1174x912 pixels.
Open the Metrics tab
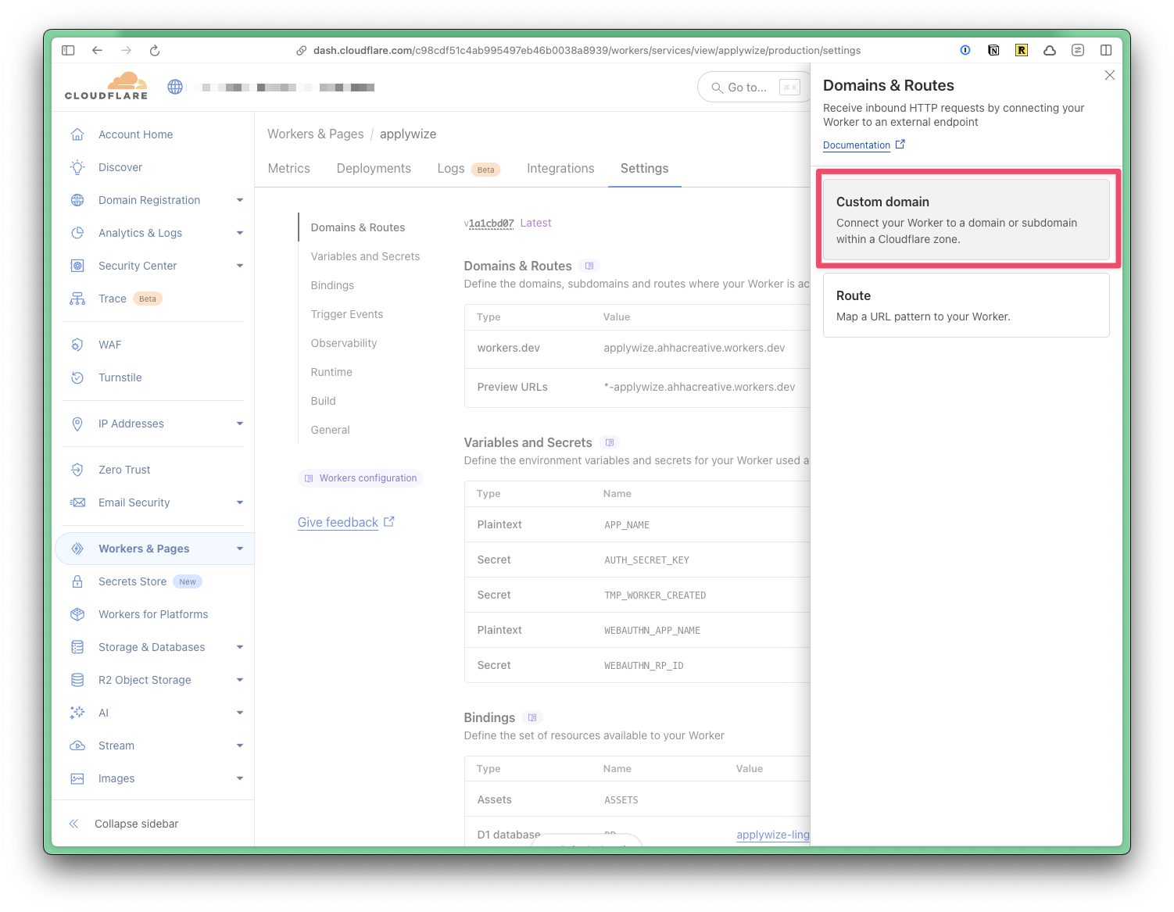click(288, 168)
